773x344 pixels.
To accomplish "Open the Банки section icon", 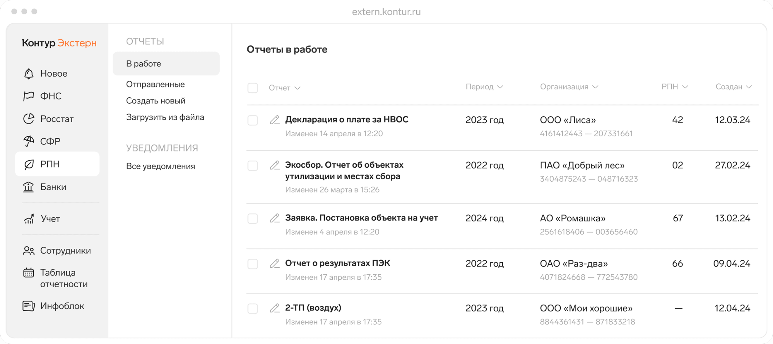I will tap(28, 187).
